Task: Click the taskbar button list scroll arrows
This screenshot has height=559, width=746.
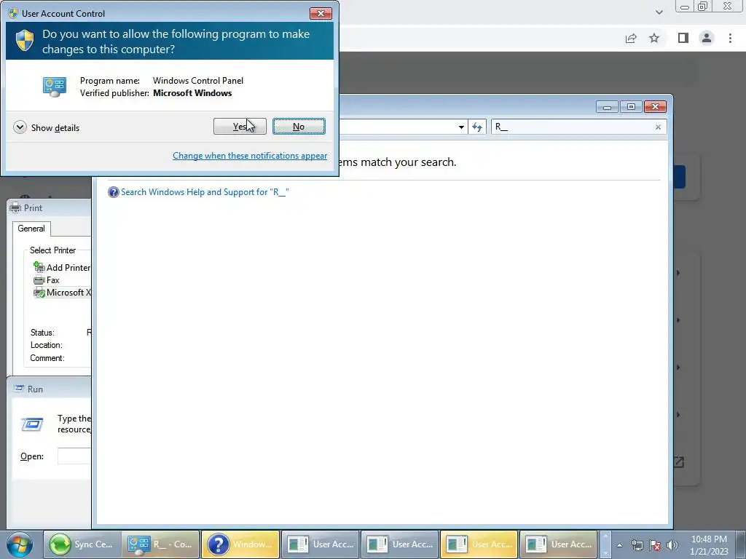Action: tap(605, 544)
